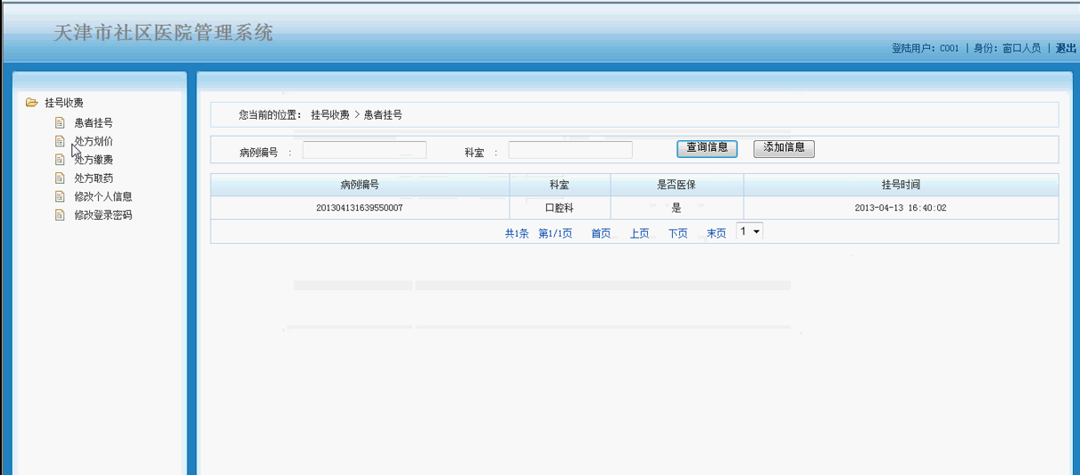Image resolution: width=1080 pixels, height=475 pixels.
Task: Open the 处方取药 menu item
Action: tap(94, 179)
